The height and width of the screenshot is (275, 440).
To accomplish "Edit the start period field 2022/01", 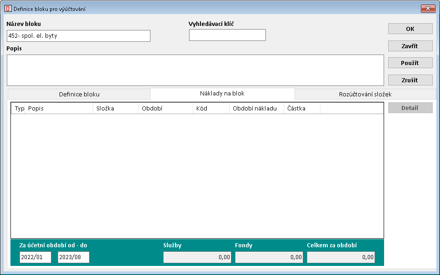I will point(35,257).
